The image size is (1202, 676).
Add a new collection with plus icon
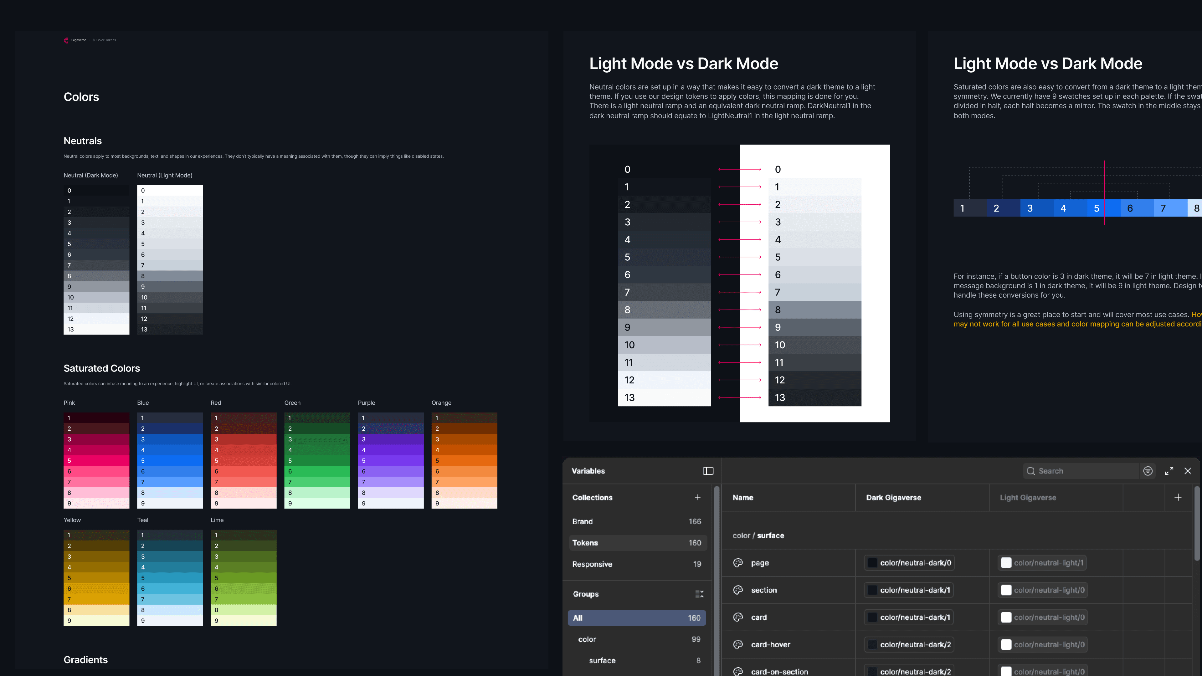[x=698, y=497]
